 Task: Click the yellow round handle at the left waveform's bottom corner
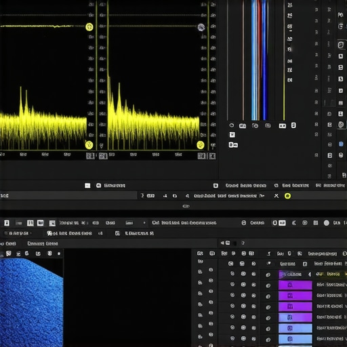click(89, 145)
